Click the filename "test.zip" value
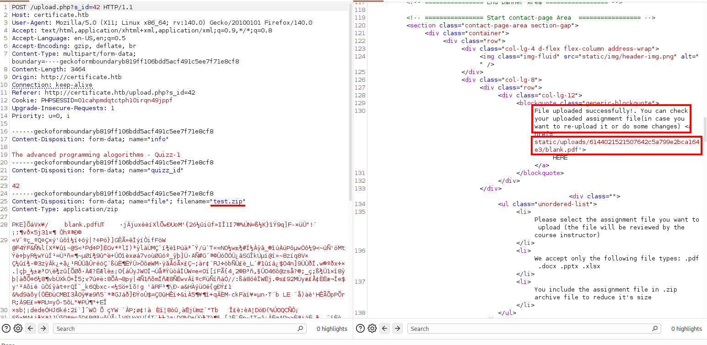 pyautogui.click(x=228, y=202)
